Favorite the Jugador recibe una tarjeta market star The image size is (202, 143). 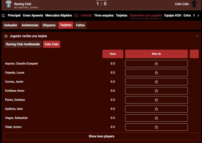[6, 36]
